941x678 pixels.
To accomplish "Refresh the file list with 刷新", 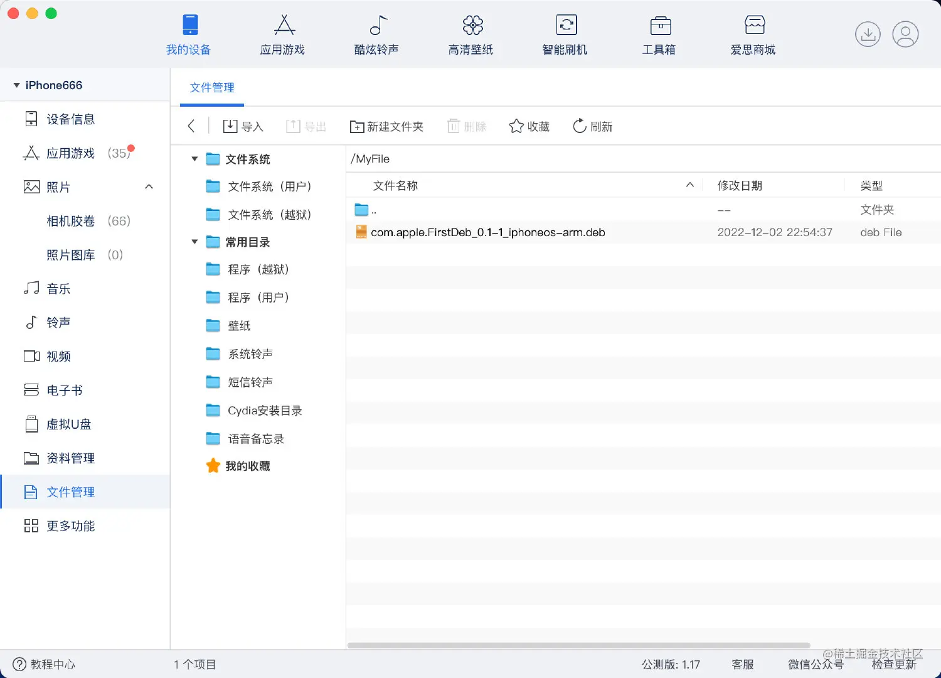I will [x=592, y=126].
